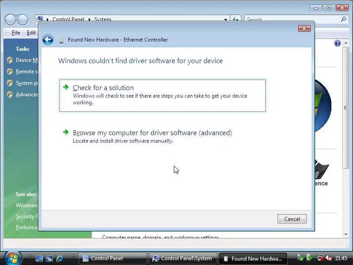Open the Edit menu in System window
Image resolution: width=353 pixels, height=265 pixels.
(x=31, y=33)
